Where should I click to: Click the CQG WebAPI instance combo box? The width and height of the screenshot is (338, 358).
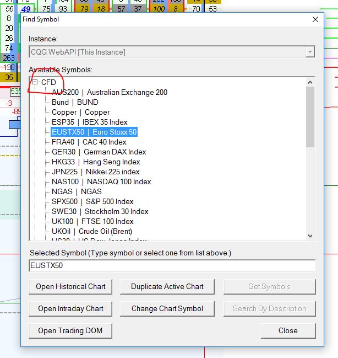coord(172,52)
